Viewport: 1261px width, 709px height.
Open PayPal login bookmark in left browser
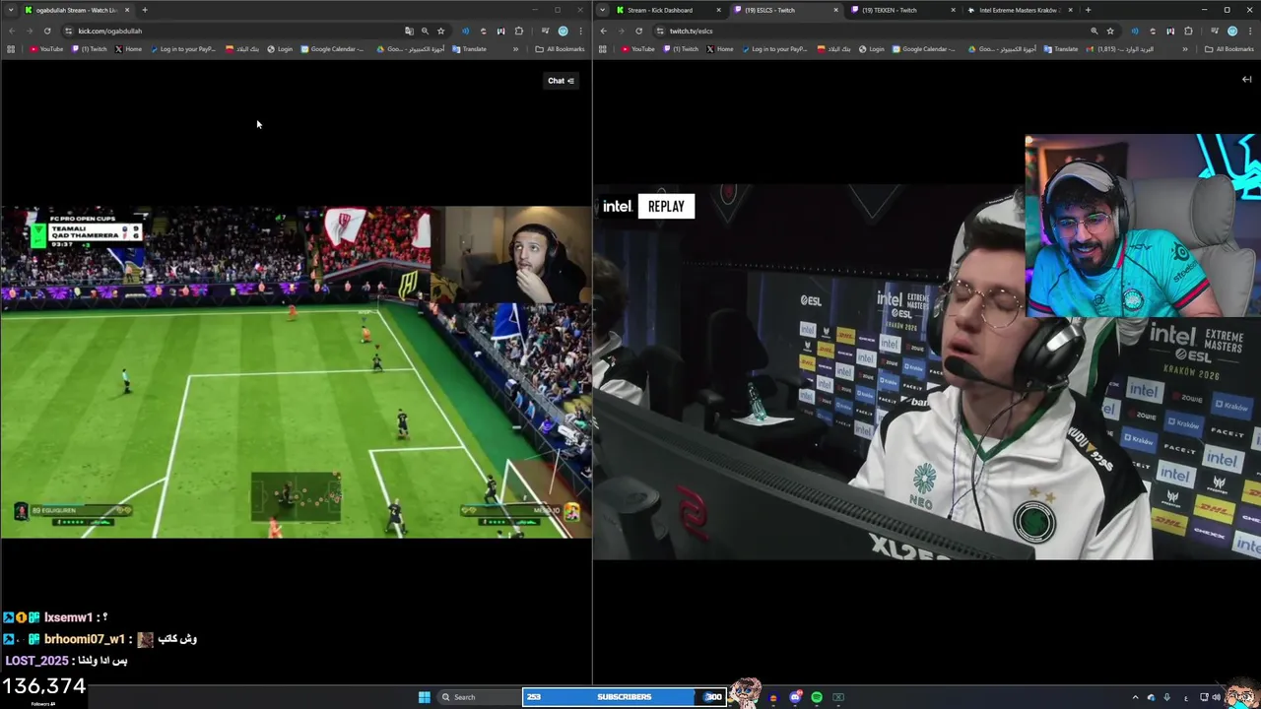[182, 49]
